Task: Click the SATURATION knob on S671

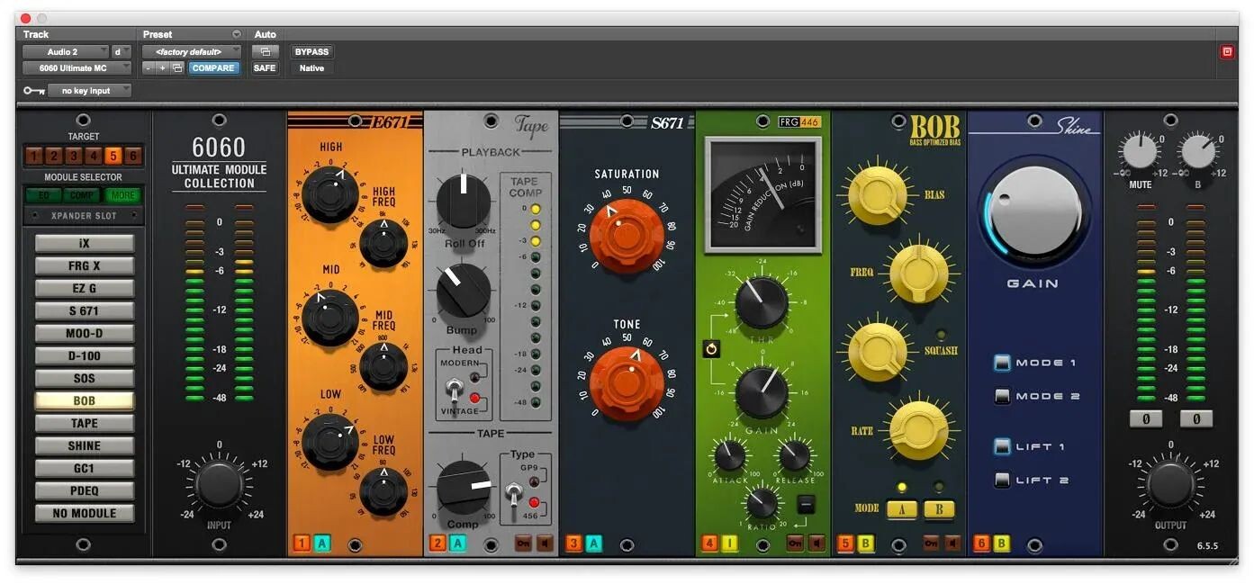Action: click(627, 236)
